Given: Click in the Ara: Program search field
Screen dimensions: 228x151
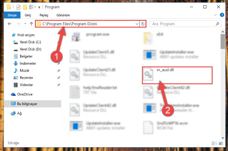Looking at the screenshot, I should coord(183,24).
